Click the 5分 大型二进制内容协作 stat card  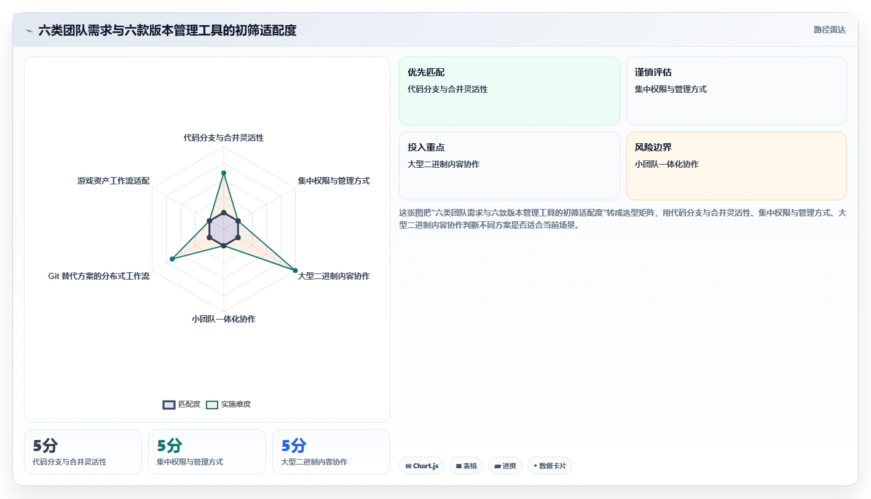coord(331,452)
